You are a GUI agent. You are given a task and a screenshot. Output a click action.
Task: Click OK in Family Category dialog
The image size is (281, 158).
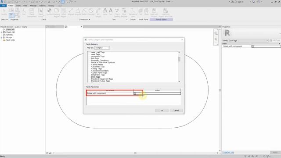point(162,110)
